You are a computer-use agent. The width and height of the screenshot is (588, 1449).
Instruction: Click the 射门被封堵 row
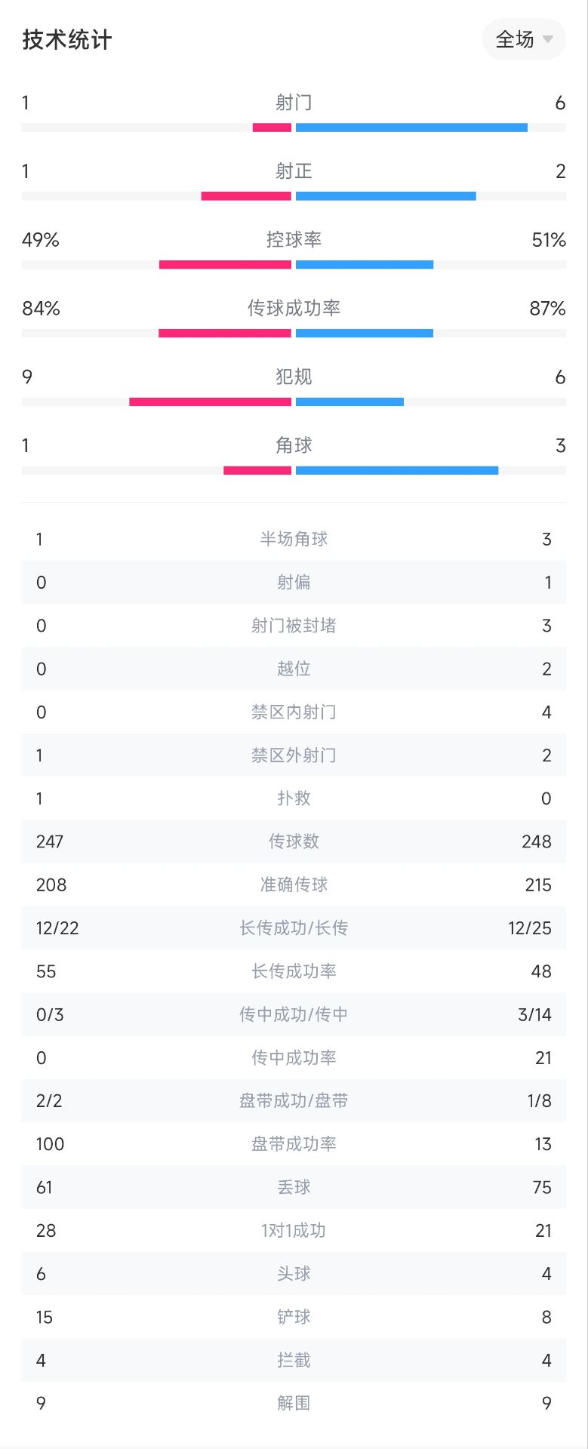(x=294, y=626)
